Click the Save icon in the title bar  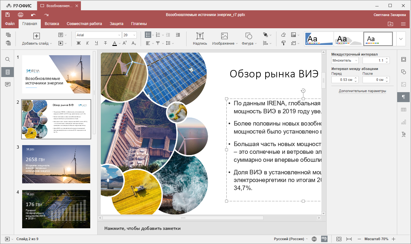pyautogui.click(x=8, y=15)
